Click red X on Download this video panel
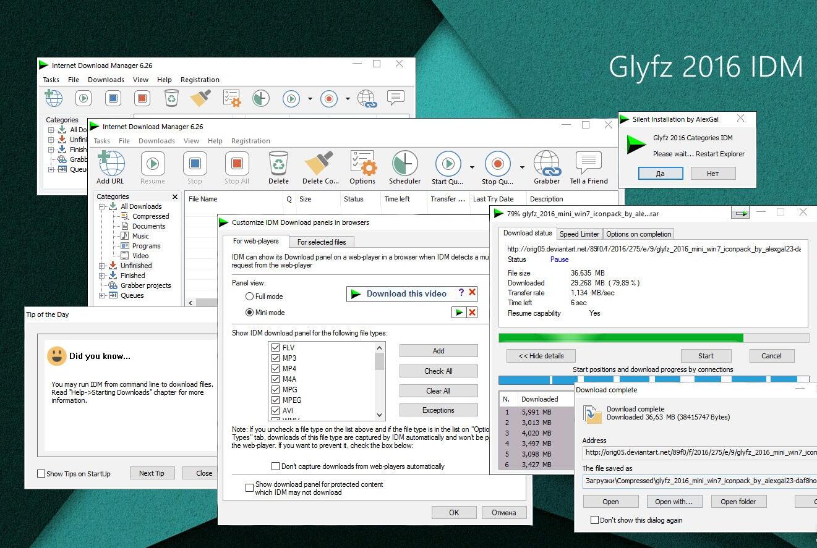The height and width of the screenshot is (548, 817). click(x=472, y=293)
